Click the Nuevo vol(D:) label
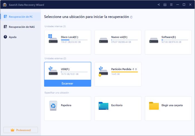195x136 pixels. click(x=119, y=37)
